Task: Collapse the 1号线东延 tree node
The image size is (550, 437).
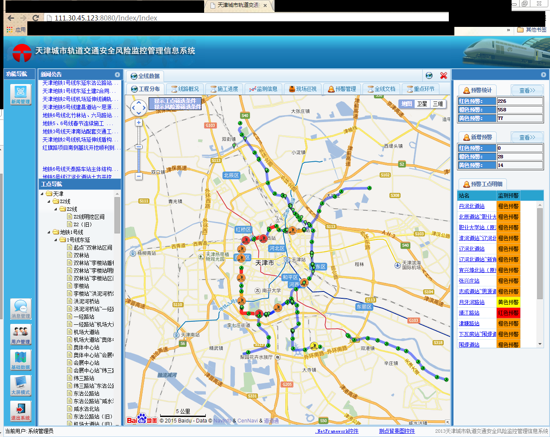Action: 56,240
